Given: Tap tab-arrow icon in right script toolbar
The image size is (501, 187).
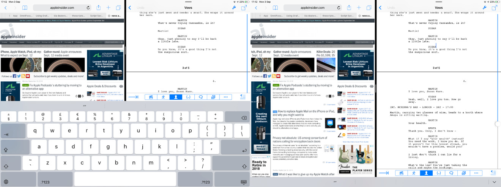Looking at the screenshot, I should point(384,173).
